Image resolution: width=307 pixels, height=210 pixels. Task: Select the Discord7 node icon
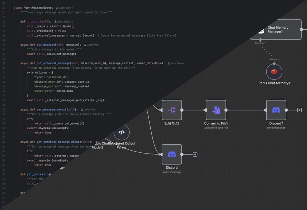click(x=276, y=110)
